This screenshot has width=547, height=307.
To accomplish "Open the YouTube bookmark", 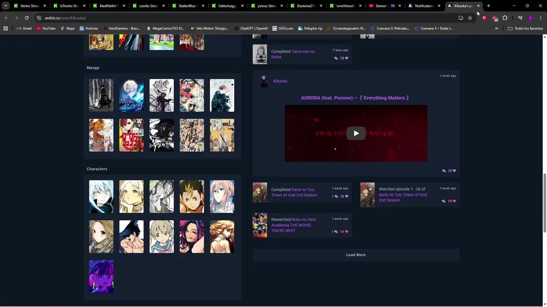I will coord(46,29).
